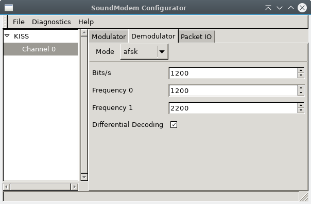
Task: Open the Mode afsk dropdown
Action: pos(144,52)
